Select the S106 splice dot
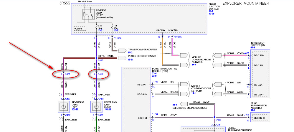Screen dimensions: 294x132 (214, 117)
